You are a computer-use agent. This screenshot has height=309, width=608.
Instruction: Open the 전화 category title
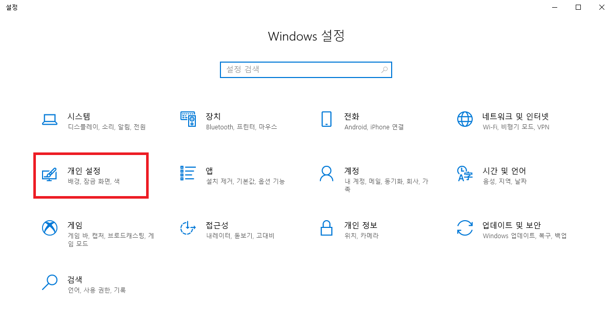352,117
